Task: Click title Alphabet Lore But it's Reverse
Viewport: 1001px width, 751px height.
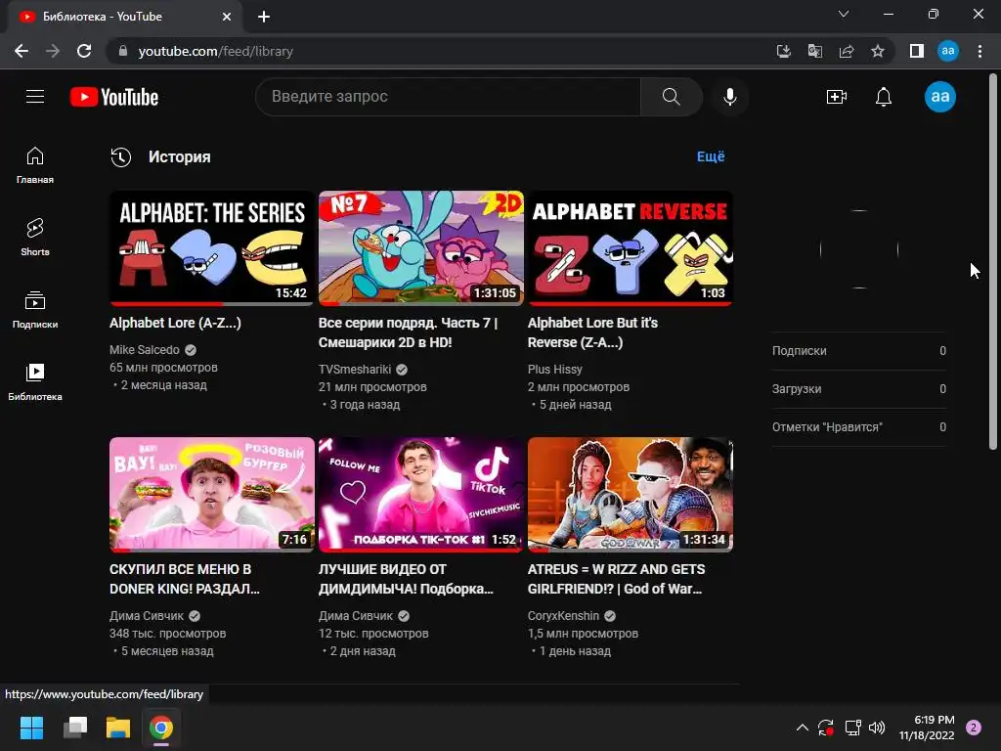Action: click(592, 332)
